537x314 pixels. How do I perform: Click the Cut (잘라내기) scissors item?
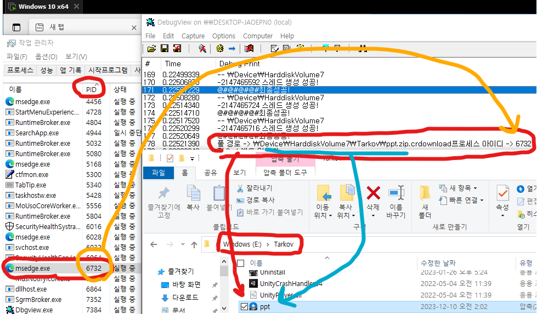[x=255, y=188]
